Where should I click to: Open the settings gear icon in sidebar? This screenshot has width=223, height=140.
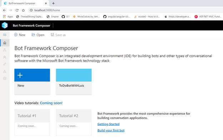click(5, 78)
